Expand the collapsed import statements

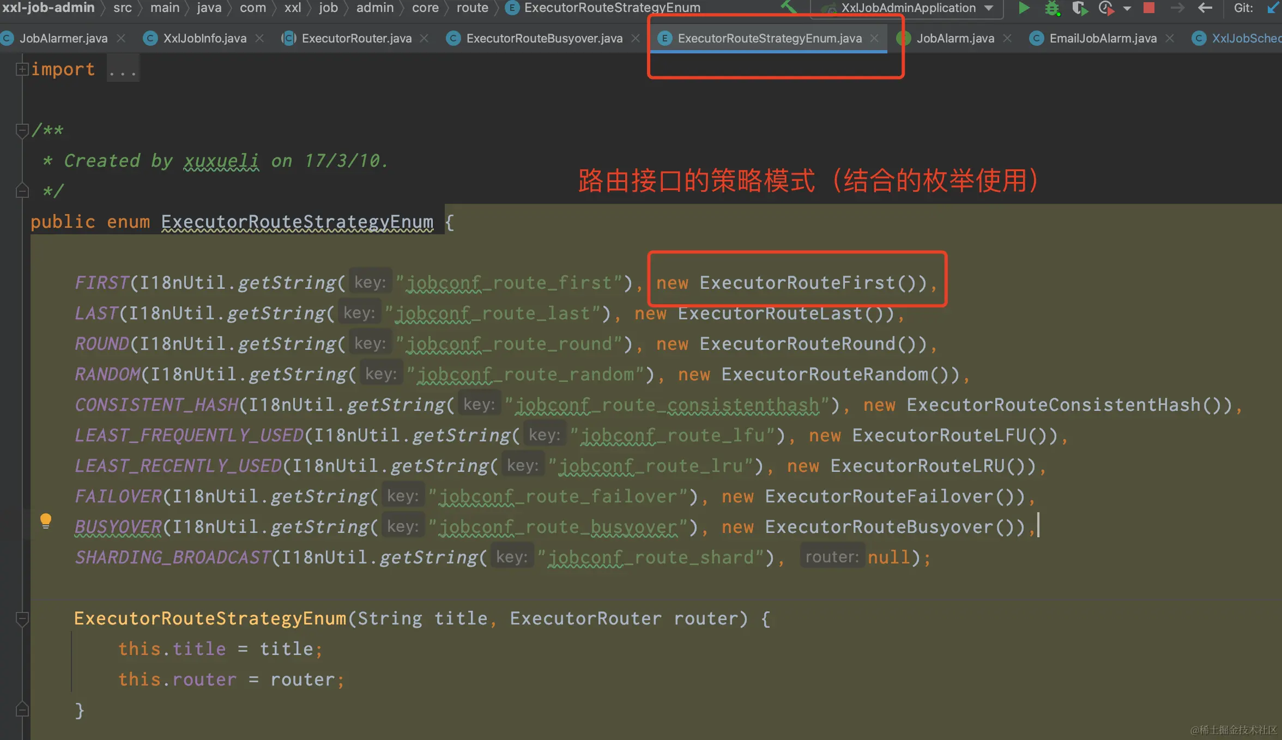[x=22, y=69]
